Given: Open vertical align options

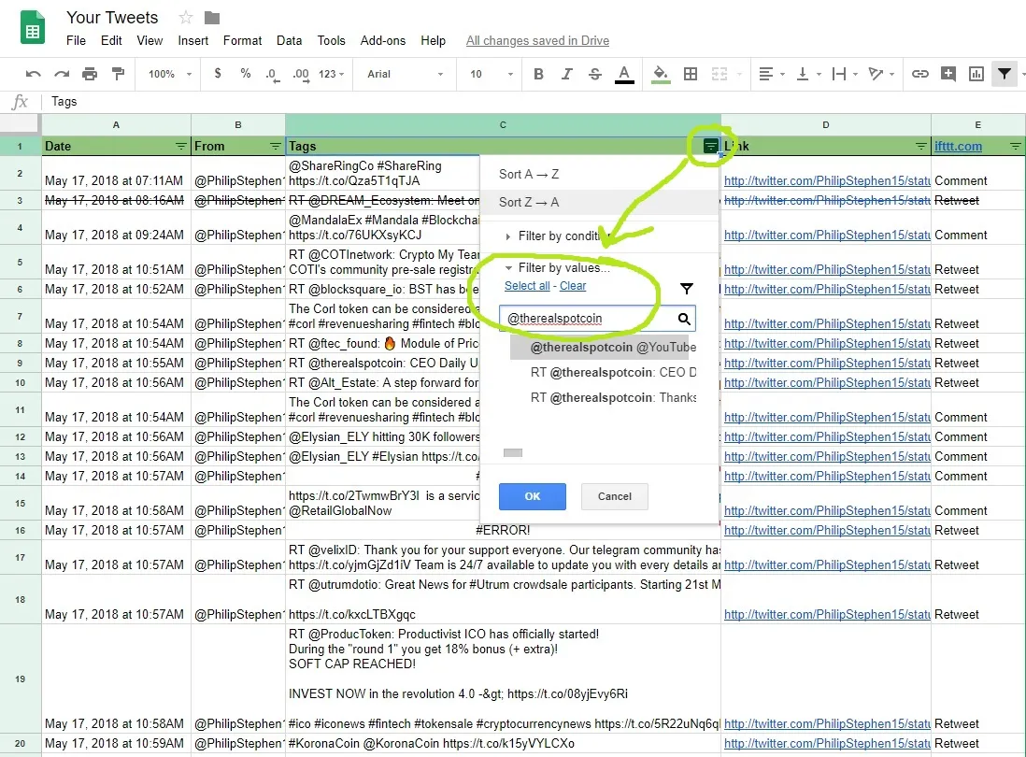Looking at the screenshot, I should (x=808, y=74).
